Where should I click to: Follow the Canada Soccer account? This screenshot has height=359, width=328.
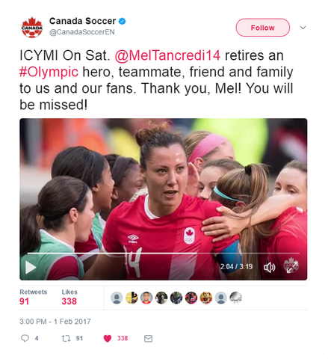[x=263, y=28]
